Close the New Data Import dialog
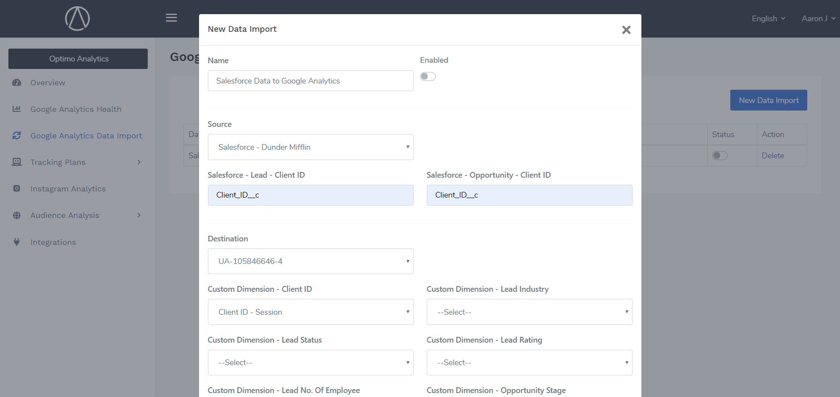Image resolution: width=840 pixels, height=397 pixels. (626, 30)
